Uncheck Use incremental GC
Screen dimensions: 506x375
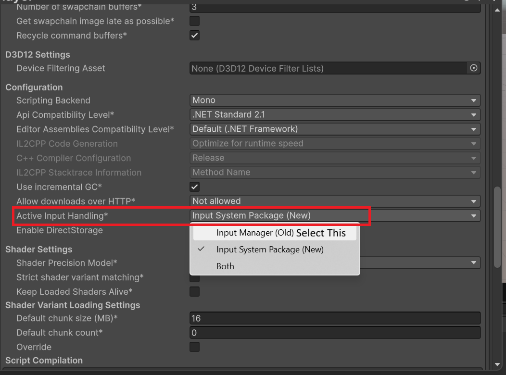click(194, 187)
